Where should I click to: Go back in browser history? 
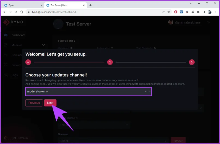click(5, 12)
